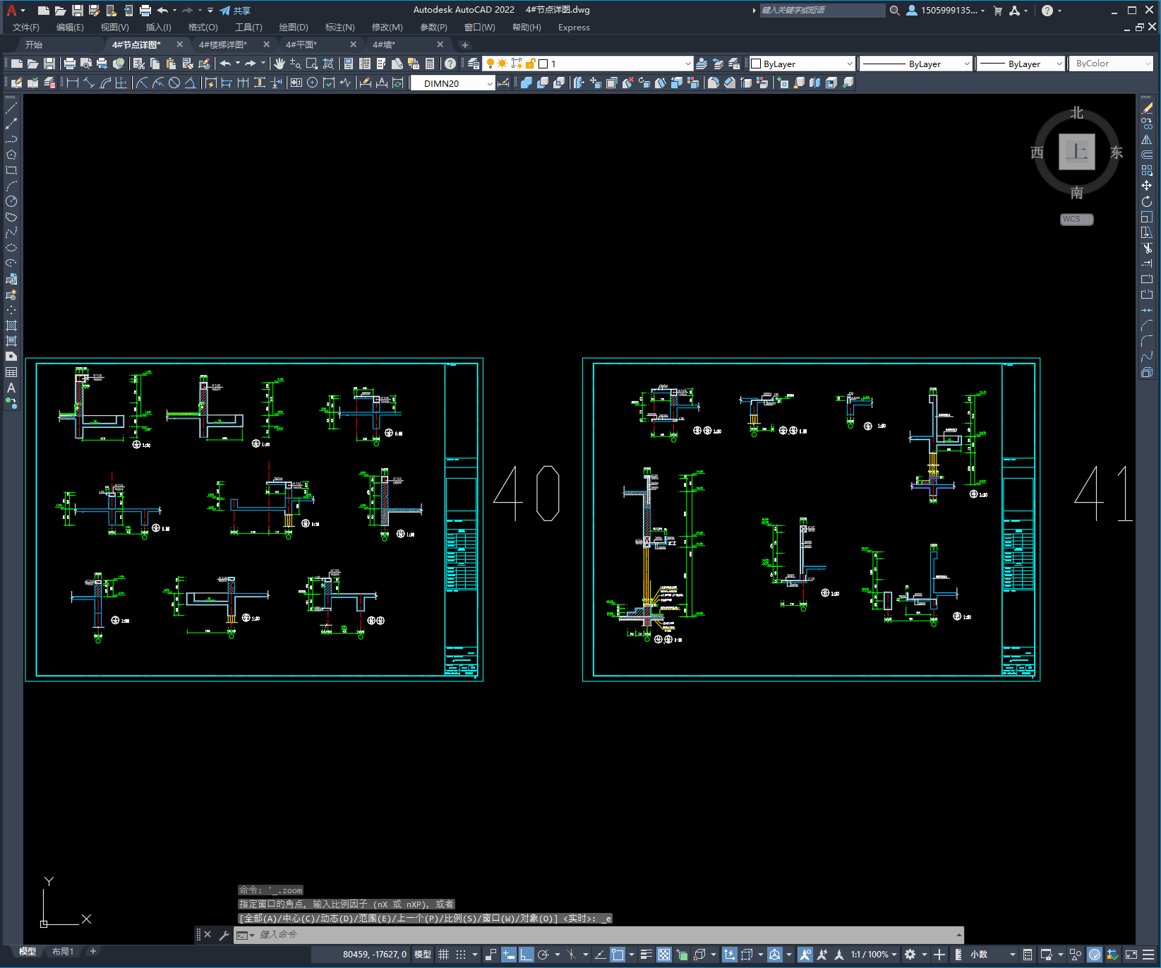Toggle ortho mode in status bar

(x=527, y=955)
